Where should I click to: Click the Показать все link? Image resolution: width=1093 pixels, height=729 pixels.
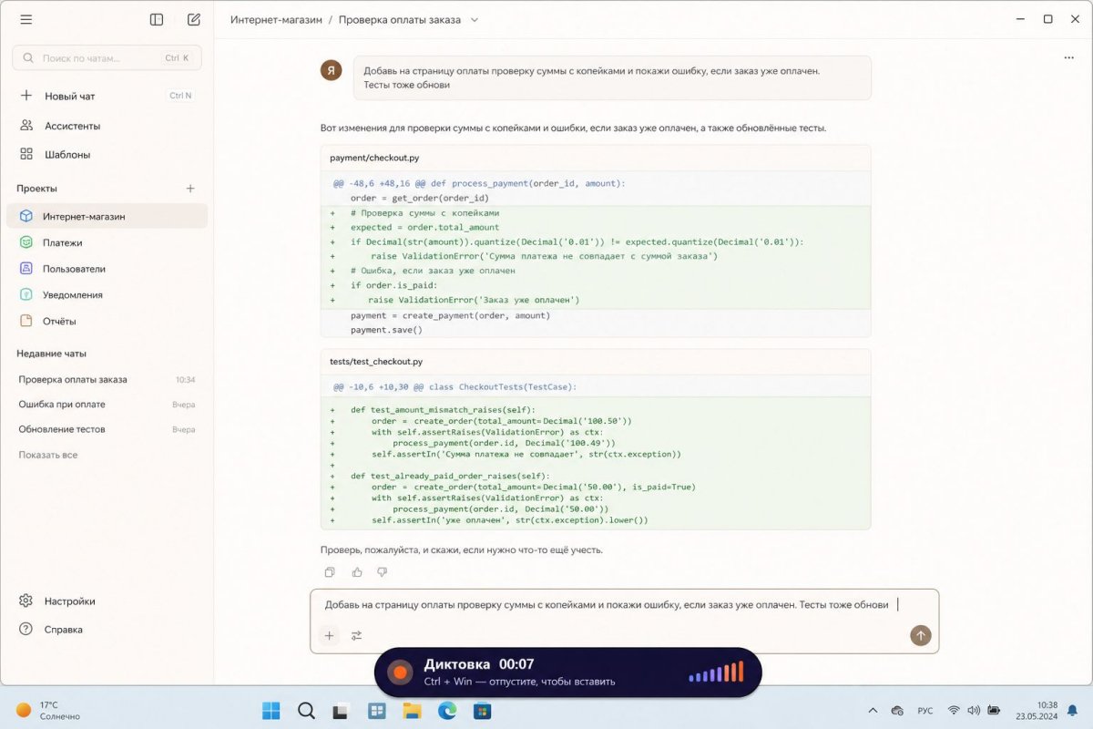[48, 455]
